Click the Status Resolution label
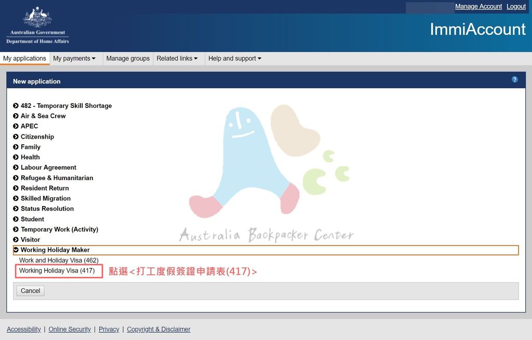The image size is (532, 340). pyautogui.click(x=47, y=209)
